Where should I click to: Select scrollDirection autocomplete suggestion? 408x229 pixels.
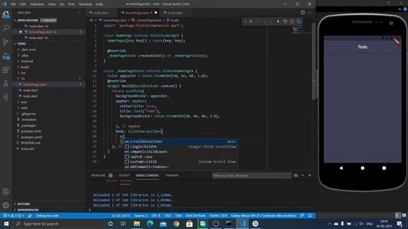pyautogui.click(x=181, y=141)
